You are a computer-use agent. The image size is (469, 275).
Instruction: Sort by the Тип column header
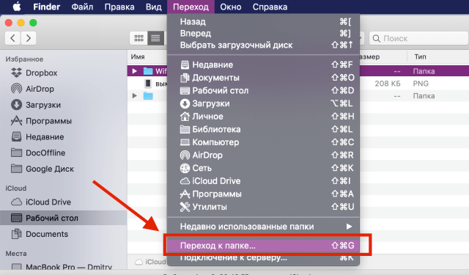(x=420, y=56)
